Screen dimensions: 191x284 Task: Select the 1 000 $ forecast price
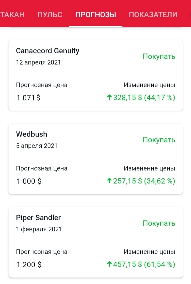[29, 181]
